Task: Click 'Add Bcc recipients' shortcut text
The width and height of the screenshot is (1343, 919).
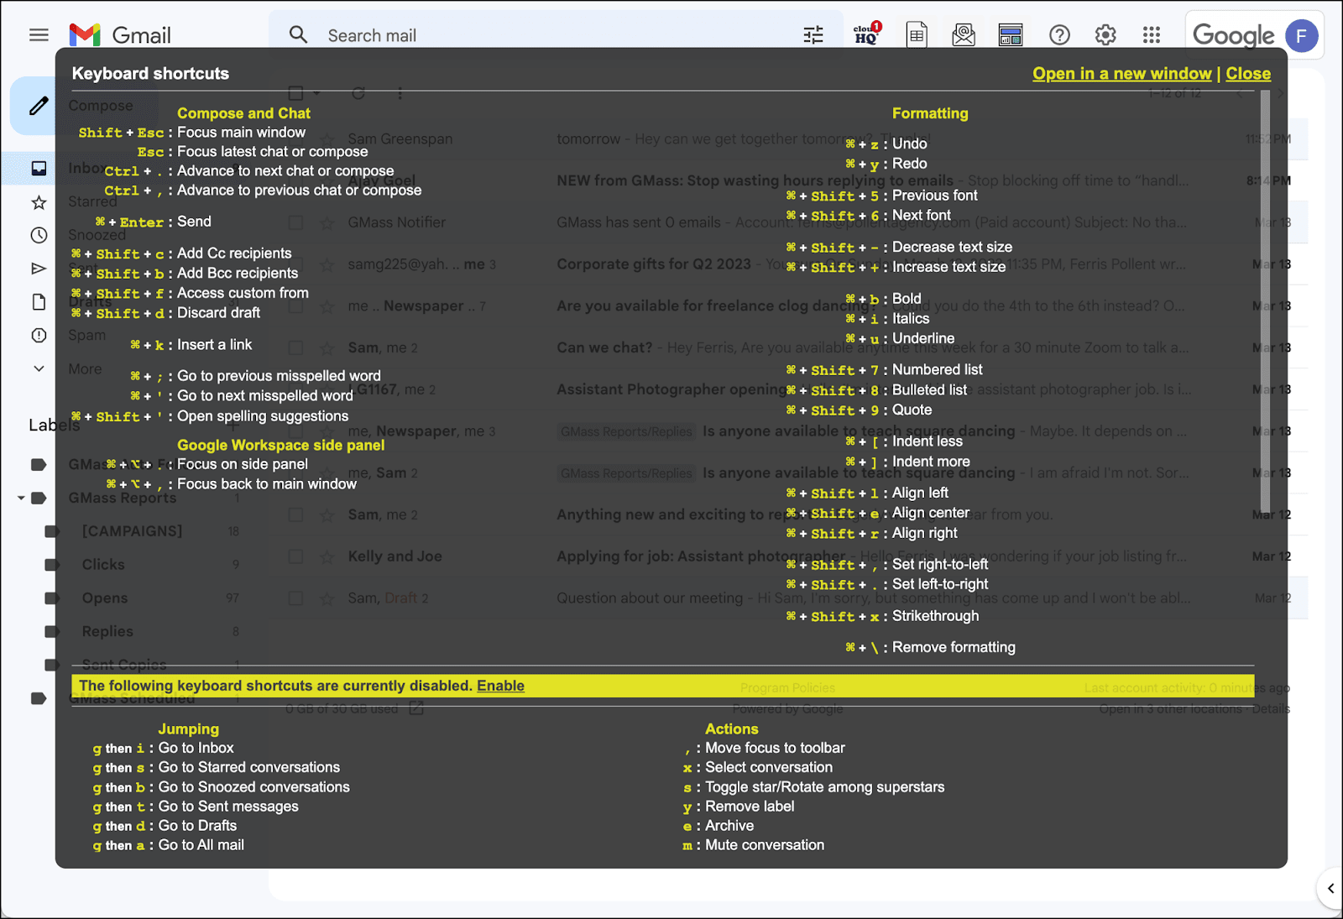Action: [x=238, y=274]
